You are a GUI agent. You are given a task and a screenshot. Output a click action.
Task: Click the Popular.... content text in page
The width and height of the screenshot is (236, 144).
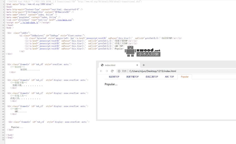pos(111,84)
